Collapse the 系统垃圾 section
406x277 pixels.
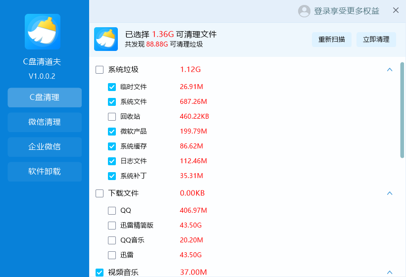pyautogui.click(x=389, y=70)
